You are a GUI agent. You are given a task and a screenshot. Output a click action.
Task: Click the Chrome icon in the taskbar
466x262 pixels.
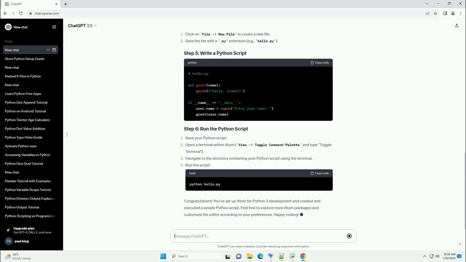pyautogui.click(x=303, y=256)
